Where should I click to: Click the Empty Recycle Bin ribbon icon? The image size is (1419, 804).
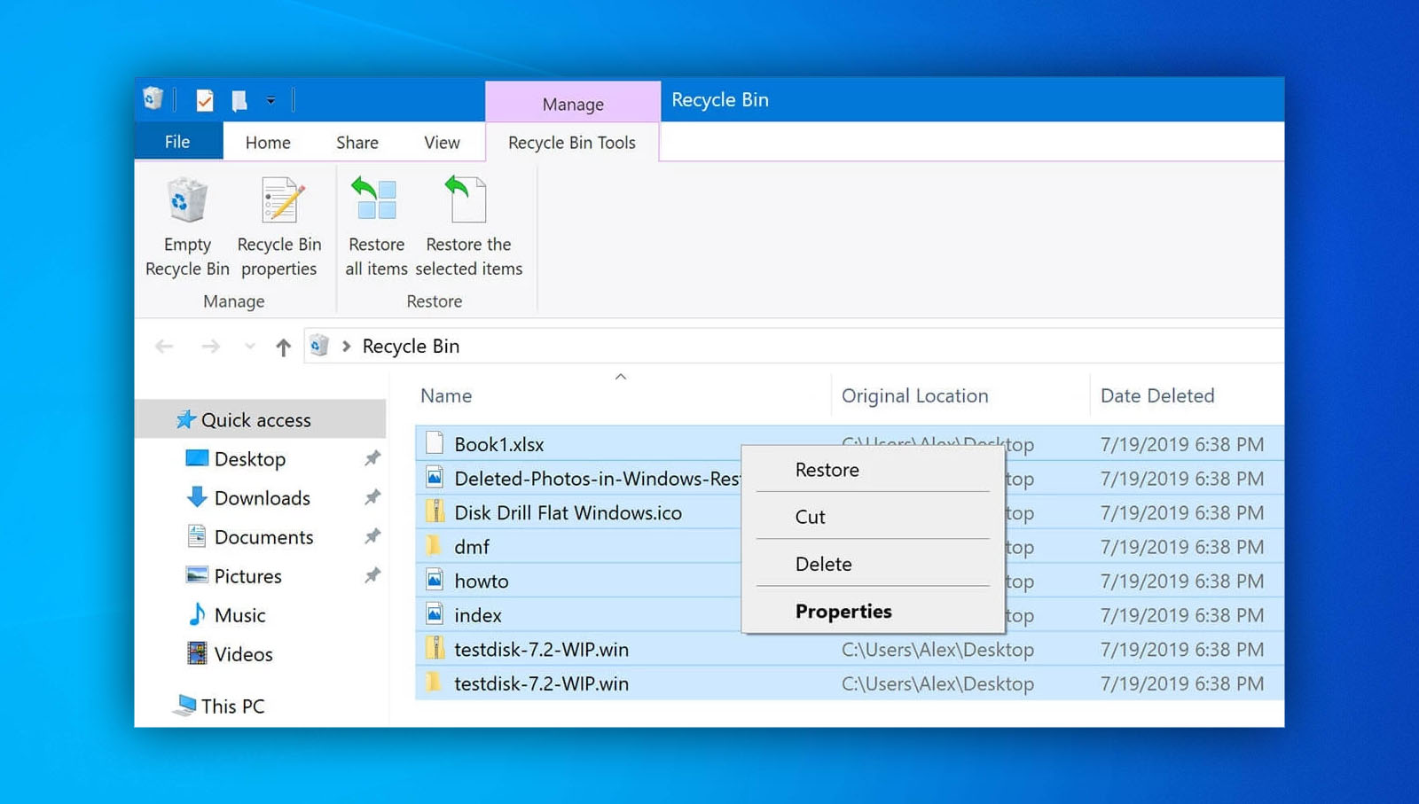pyautogui.click(x=187, y=200)
